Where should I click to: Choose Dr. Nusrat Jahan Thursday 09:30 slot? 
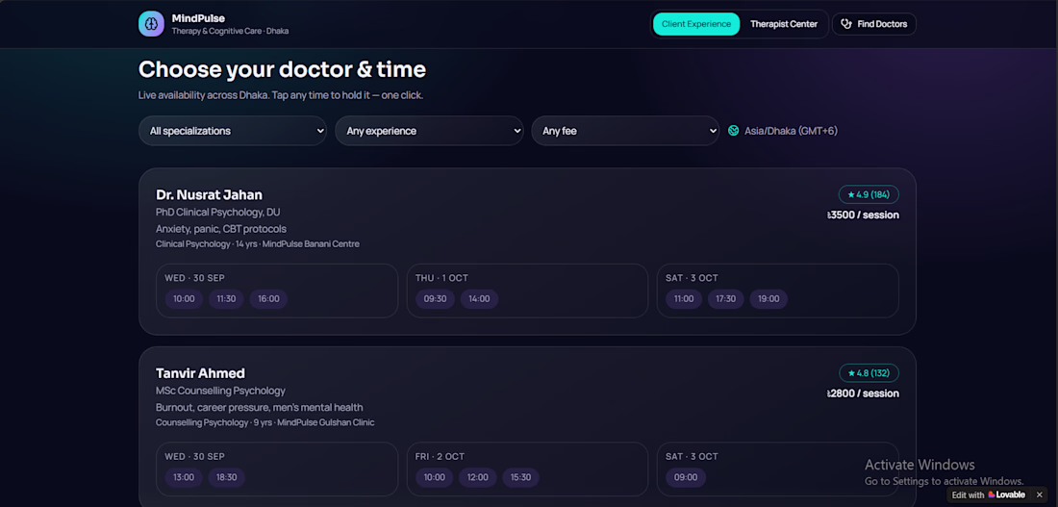coord(435,299)
